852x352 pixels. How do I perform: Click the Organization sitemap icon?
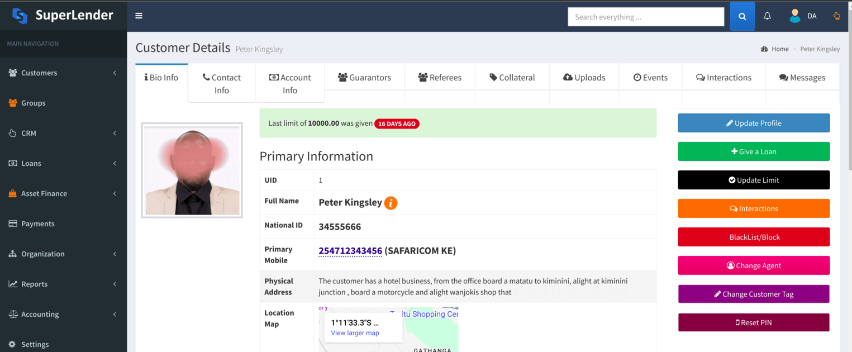point(13,254)
